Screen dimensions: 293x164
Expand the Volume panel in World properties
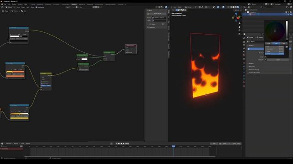251,64
